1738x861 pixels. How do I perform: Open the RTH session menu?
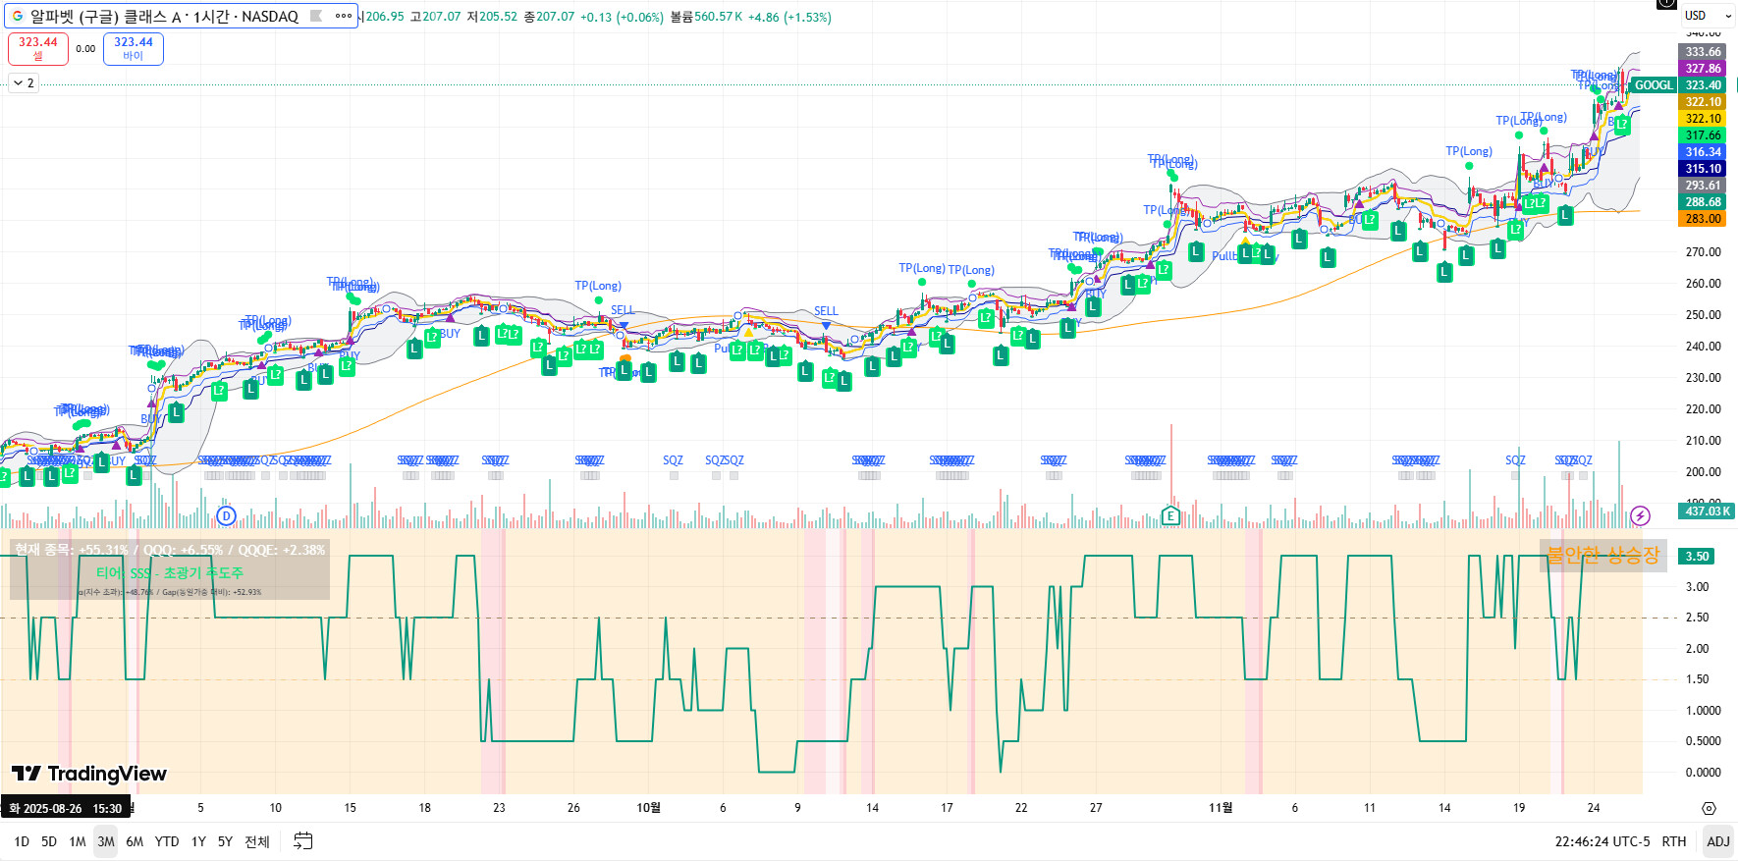coord(1674,841)
